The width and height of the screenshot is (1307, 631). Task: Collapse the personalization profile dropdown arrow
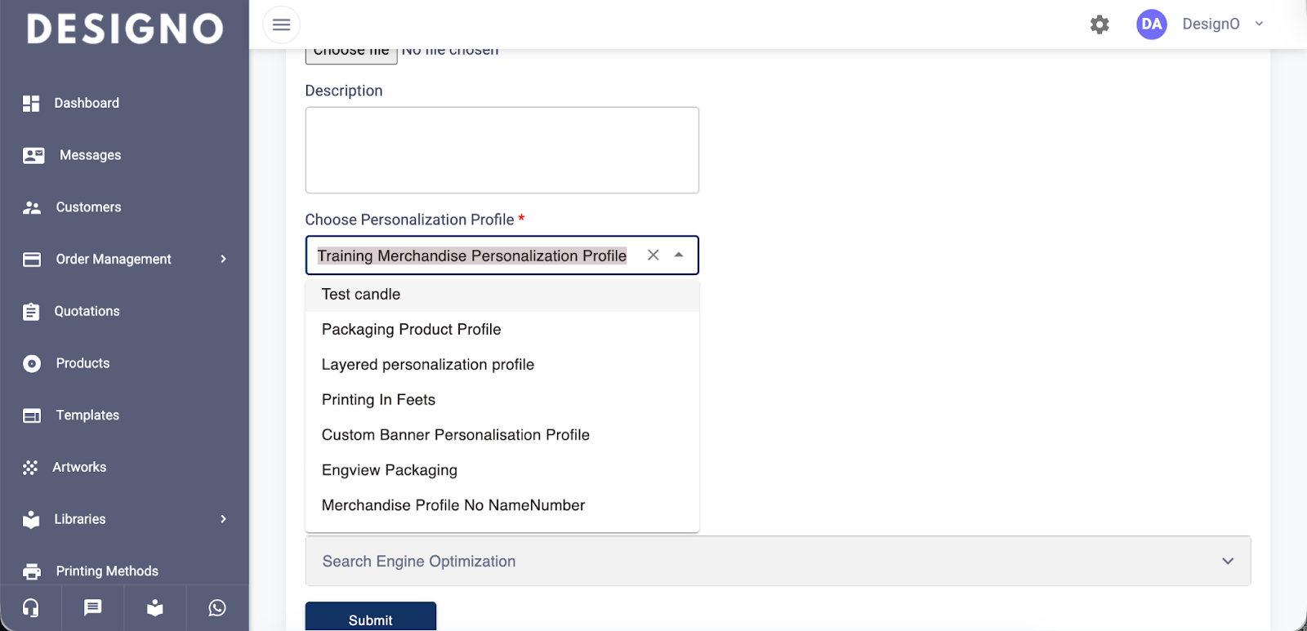click(x=679, y=256)
